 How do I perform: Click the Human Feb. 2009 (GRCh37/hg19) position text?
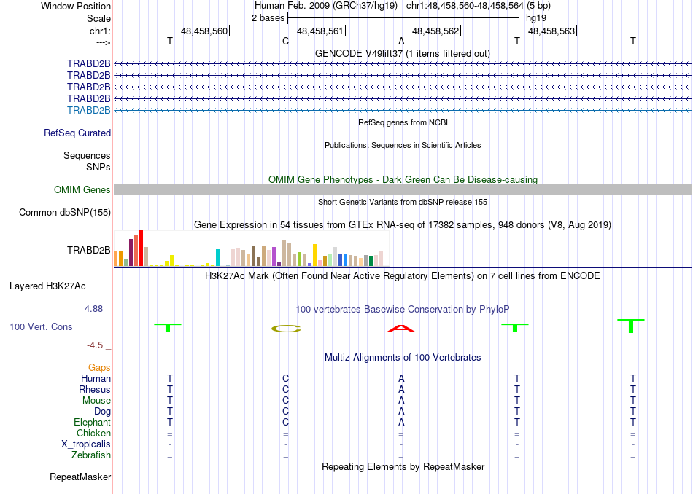pos(326,6)
